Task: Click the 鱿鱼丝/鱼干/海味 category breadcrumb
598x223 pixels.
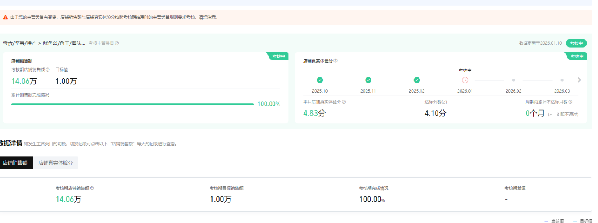Action: tap(64, 43)
